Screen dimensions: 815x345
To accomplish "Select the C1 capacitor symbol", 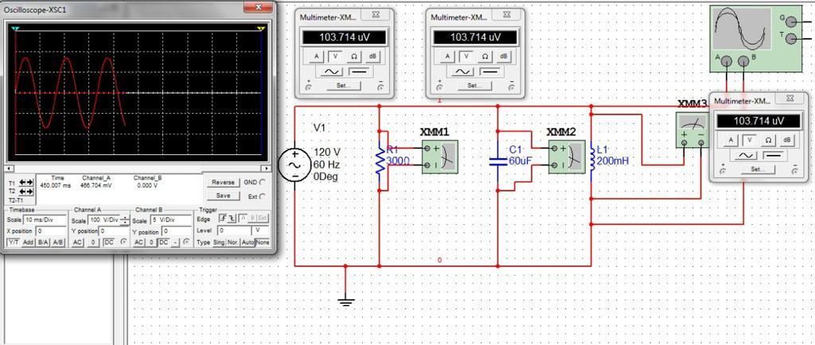I will 498,162.
